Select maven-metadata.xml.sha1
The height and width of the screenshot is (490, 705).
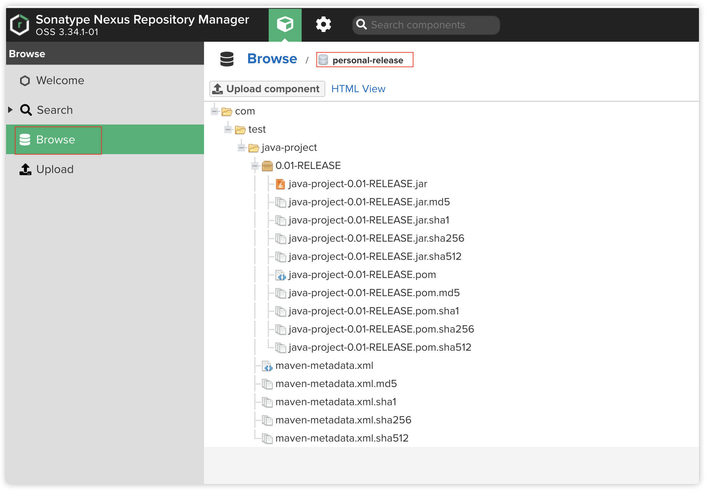(x=336, y=402)
